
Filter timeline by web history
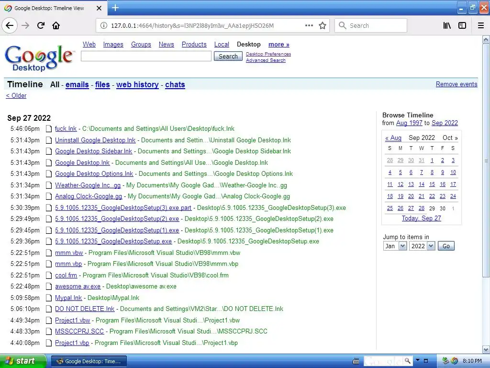pyautogui.click(x=137, y=84)
